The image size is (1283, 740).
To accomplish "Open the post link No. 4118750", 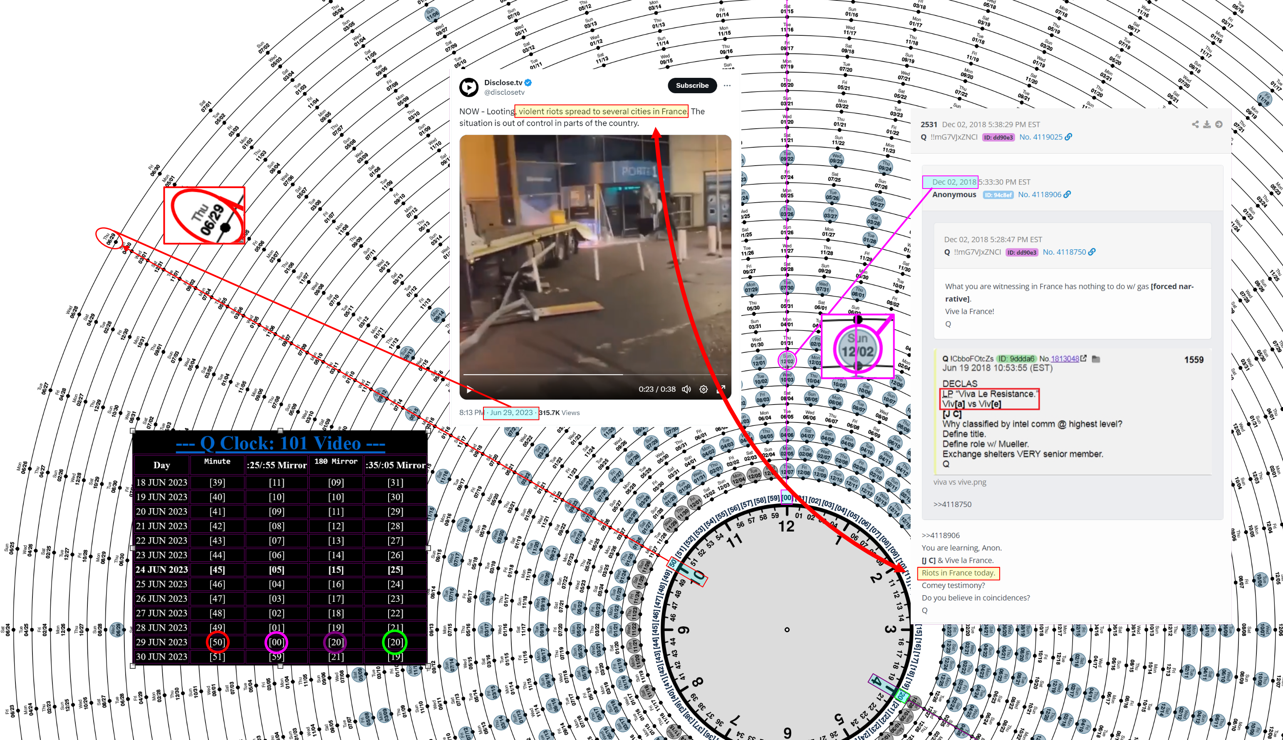I will pos(1064,252).
